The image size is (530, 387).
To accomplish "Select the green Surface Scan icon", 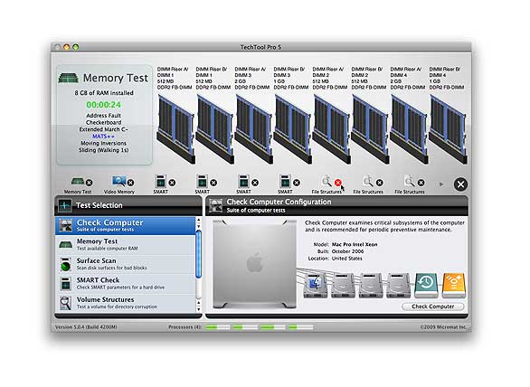I will tap(65, 264).
